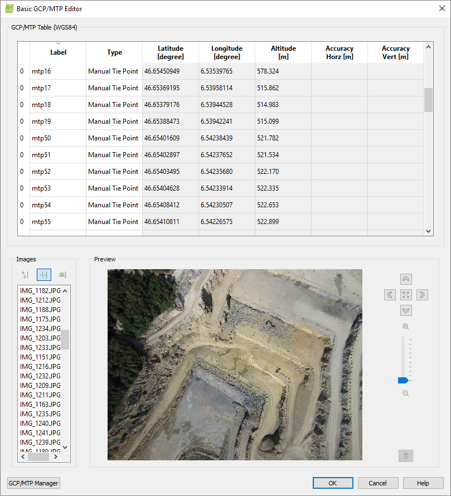This screenshot has width=451, height=496.
Task: Sort table by Label column header
Action: [x=58, y=52]
